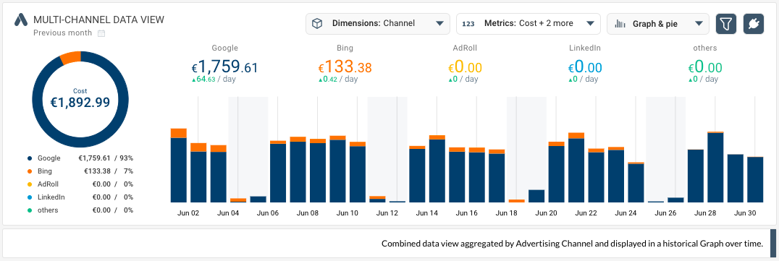Open the Dimensions: Channel dropdown
This screenshot has height=261, width=779.
tap(378, 23)
